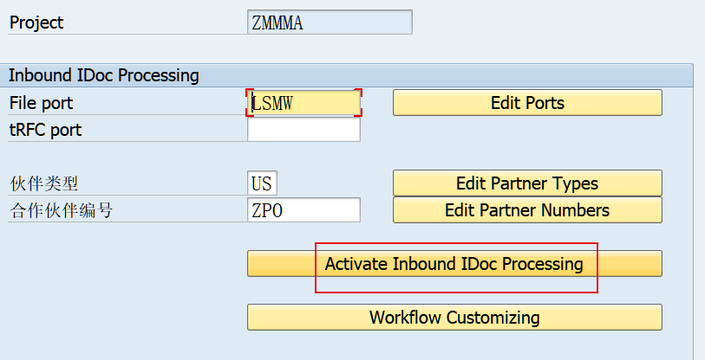Open Workflow Customizing
The height and width of the screenshot is (360, 705).
click(x=454, y=318)
